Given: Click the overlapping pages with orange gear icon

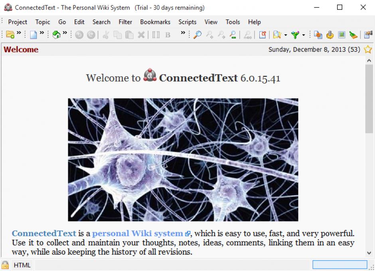Looking at the screenshot, I should point(318,35).
